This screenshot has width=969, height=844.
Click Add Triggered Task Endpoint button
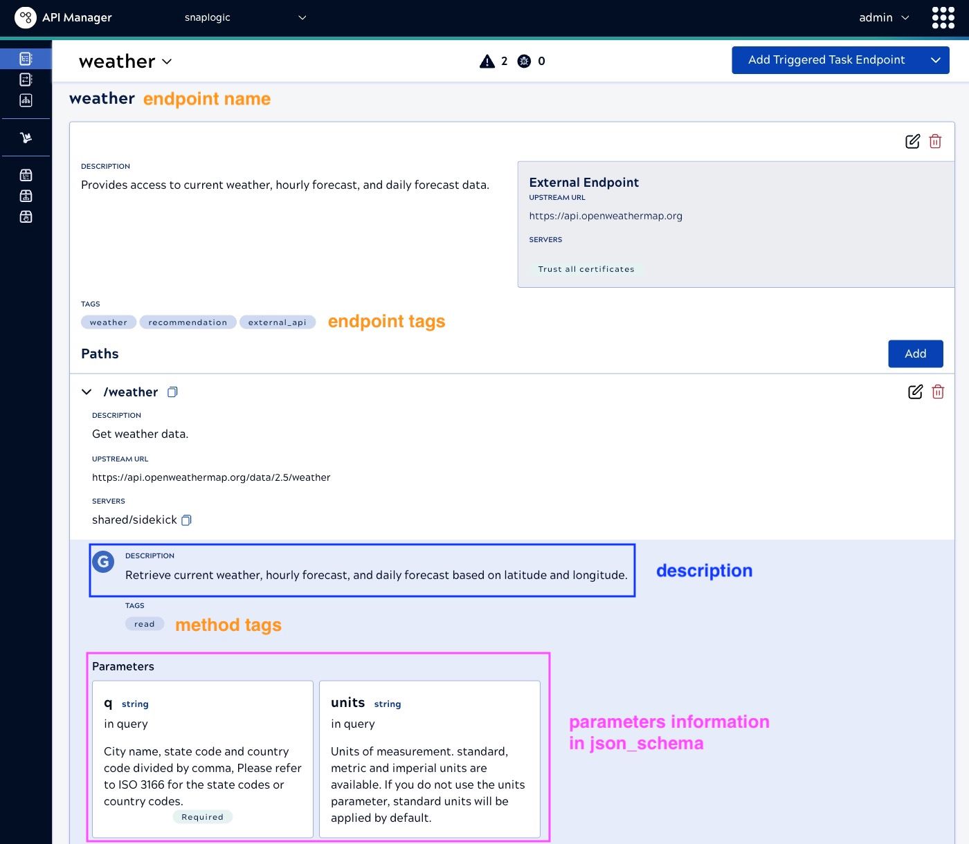pos(826,60)
